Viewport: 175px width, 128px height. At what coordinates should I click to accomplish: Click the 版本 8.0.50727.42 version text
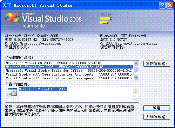[39, 40]
